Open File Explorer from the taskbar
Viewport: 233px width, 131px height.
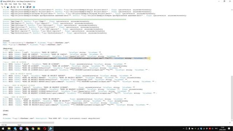click(9, 128)
